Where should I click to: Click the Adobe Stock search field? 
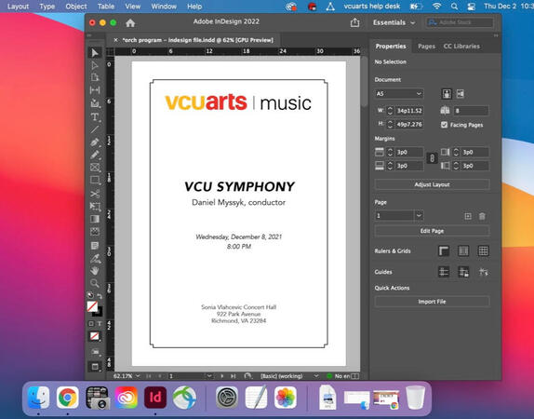click(x=459, y=22)
